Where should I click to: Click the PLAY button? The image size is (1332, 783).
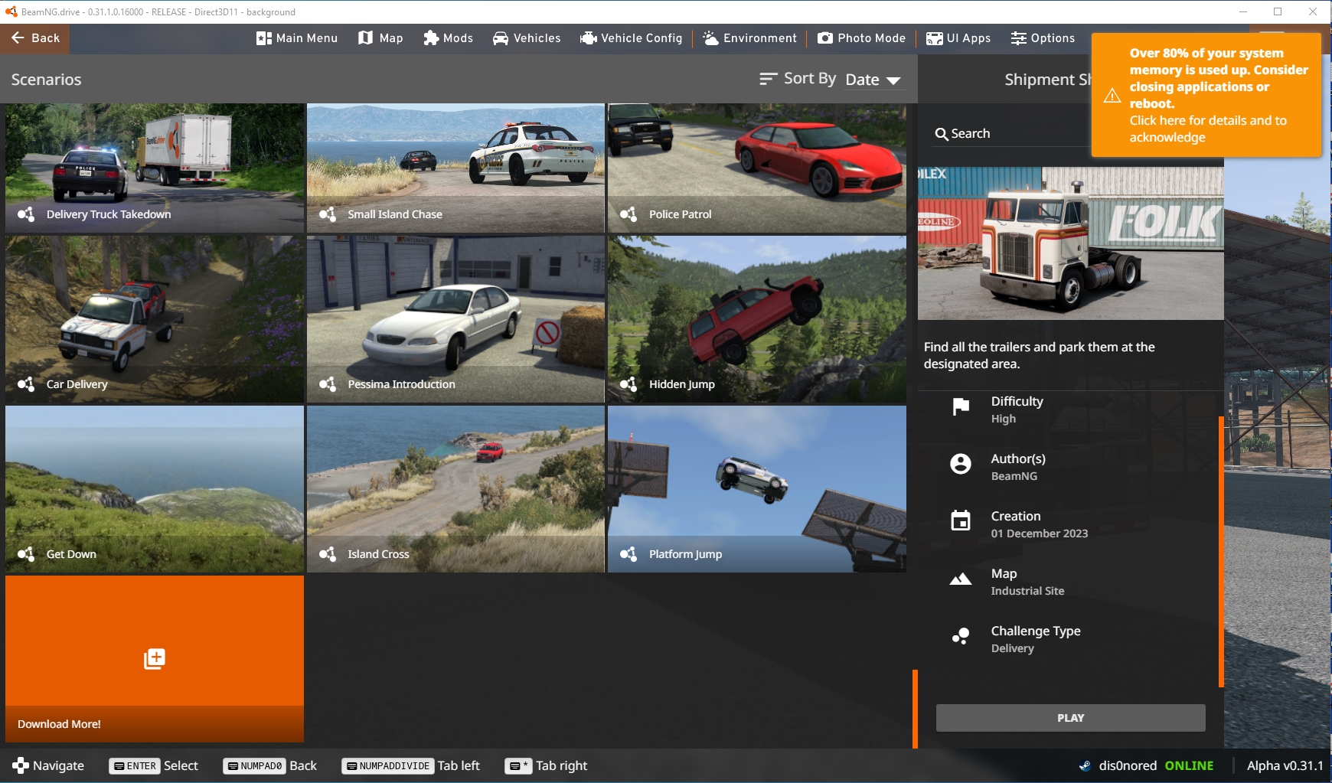click(x=1070, y=718)
